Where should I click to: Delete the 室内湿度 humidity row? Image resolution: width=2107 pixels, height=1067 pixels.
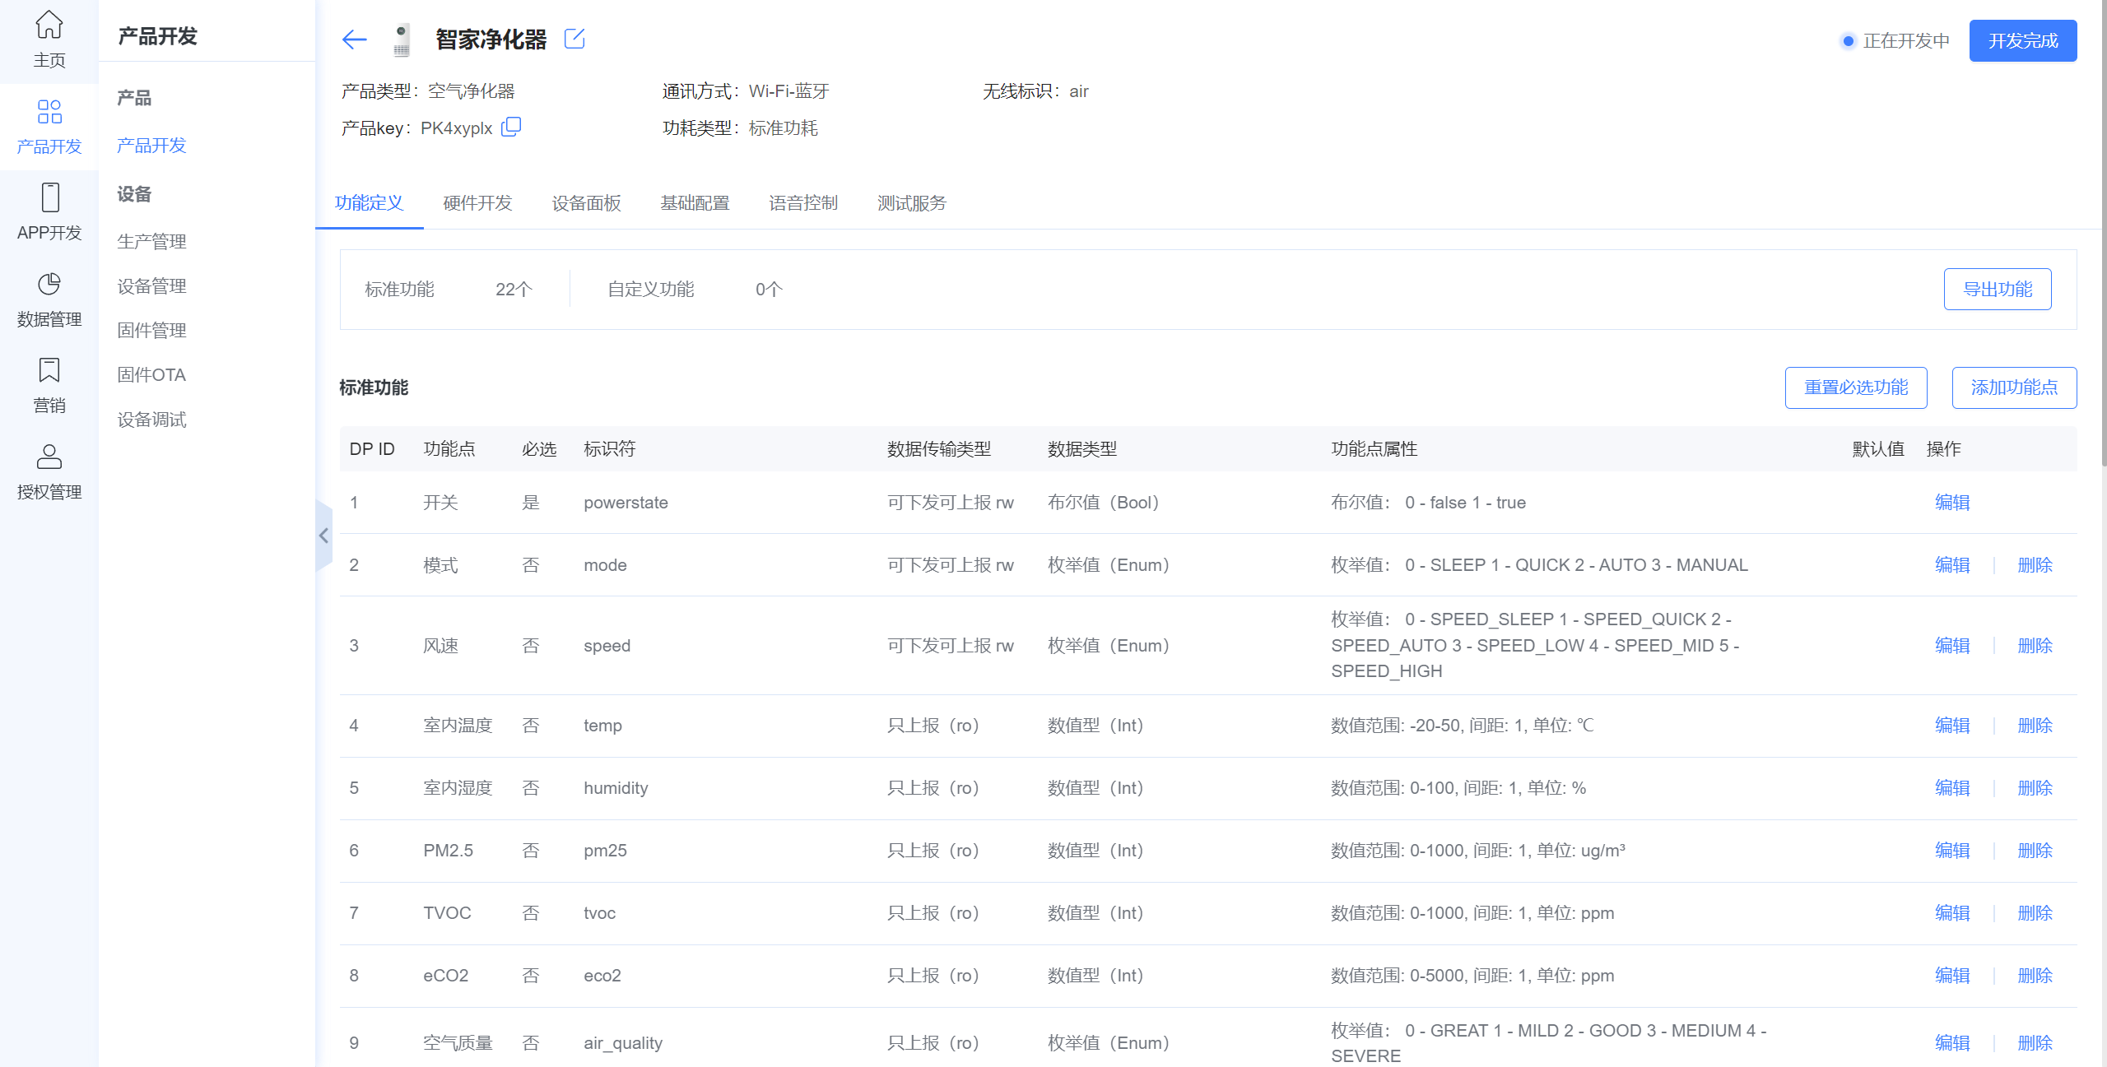[x=2035, y=788]
